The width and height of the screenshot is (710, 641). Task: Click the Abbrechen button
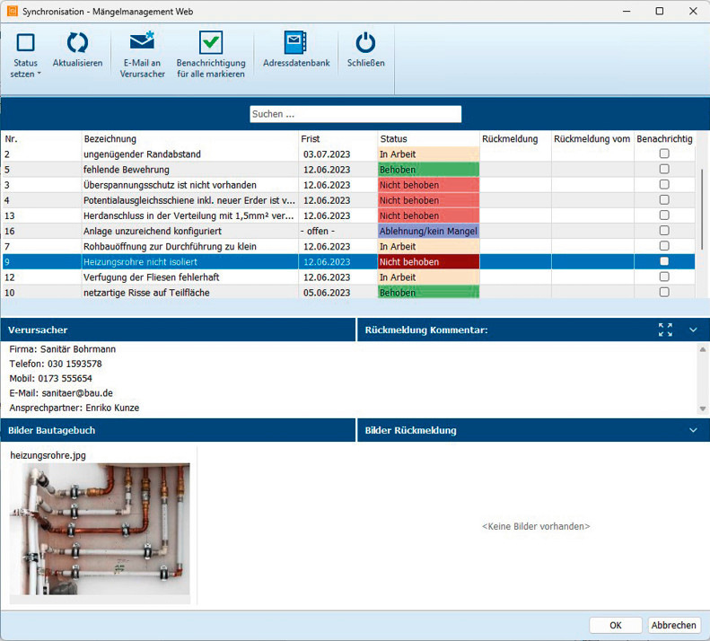point(673,625)
